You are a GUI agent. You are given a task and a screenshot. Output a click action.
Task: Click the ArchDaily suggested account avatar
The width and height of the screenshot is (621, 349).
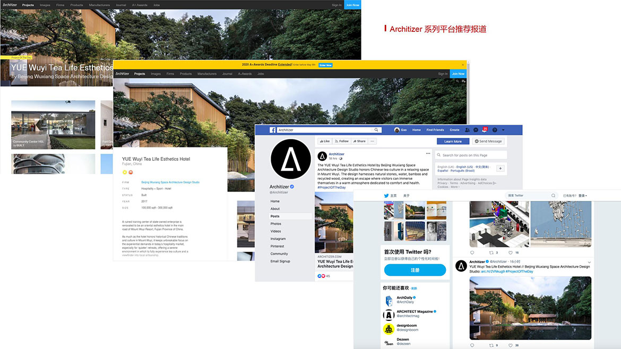[389, 300]
